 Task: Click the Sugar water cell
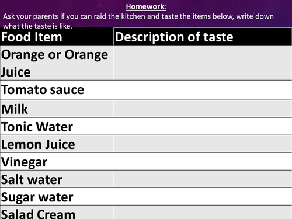57,197
